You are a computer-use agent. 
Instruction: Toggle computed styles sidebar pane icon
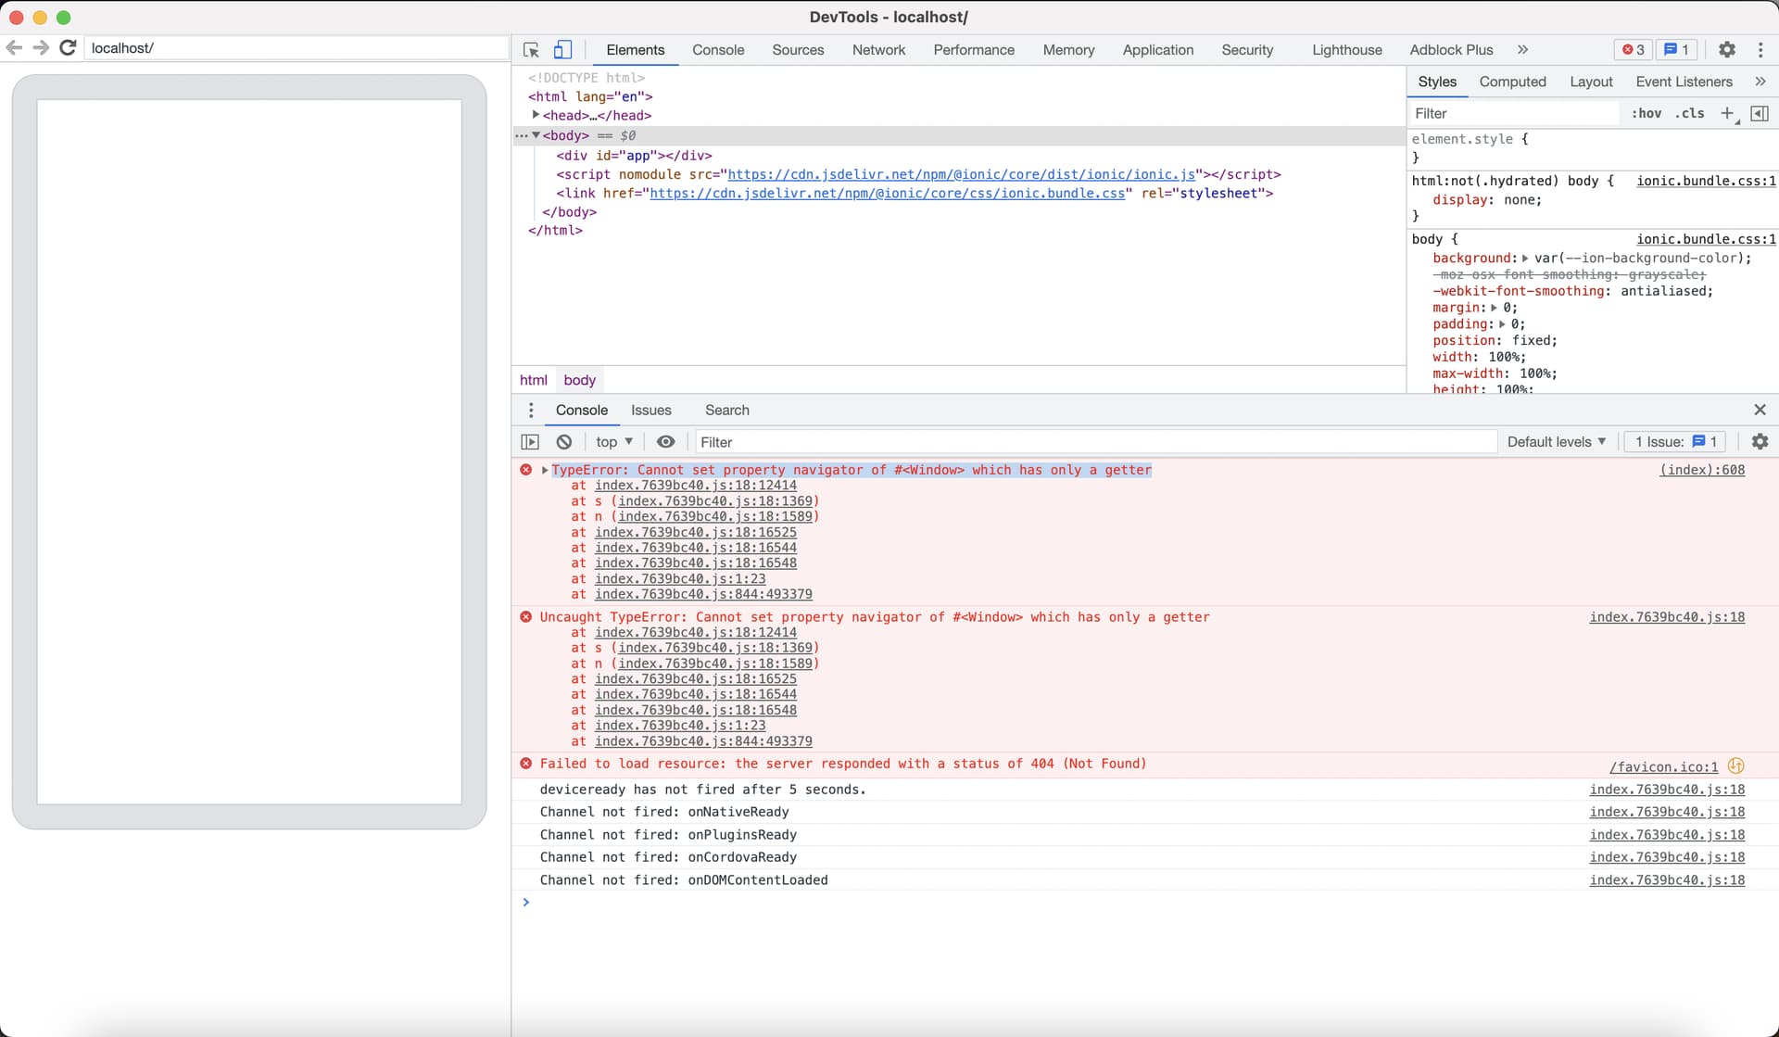1760,113
